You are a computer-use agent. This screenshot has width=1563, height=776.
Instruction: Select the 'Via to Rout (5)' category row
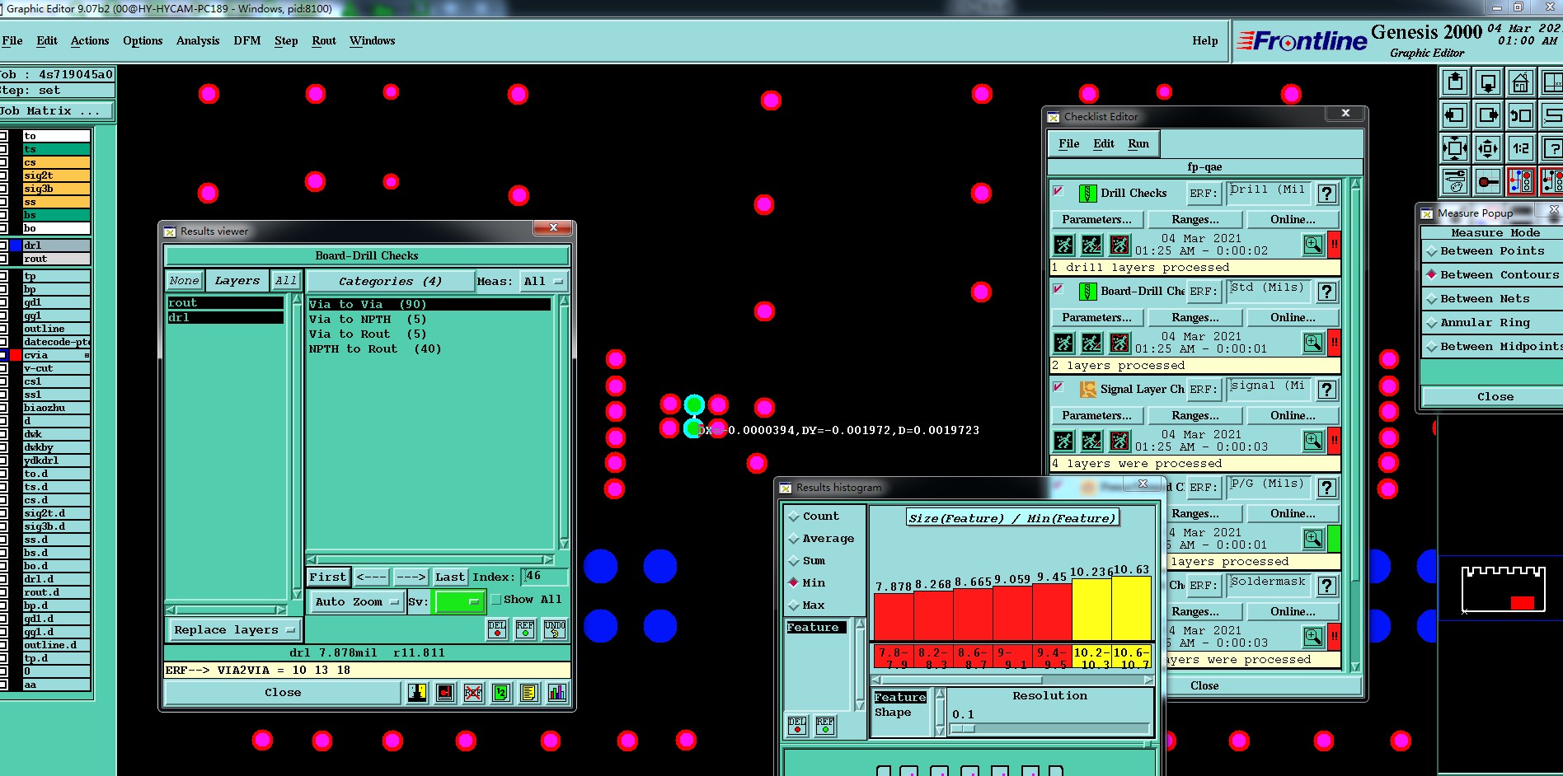click(429, 334)
